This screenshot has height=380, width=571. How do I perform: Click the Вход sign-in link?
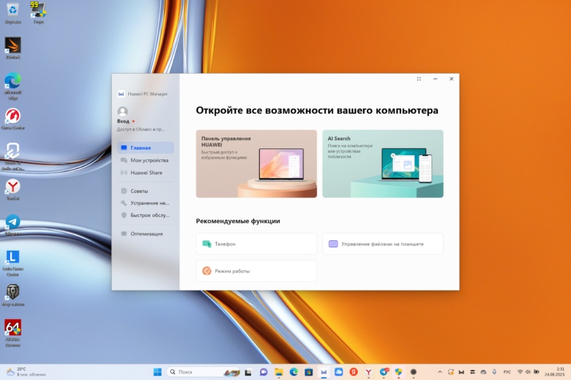click(123, 121)
